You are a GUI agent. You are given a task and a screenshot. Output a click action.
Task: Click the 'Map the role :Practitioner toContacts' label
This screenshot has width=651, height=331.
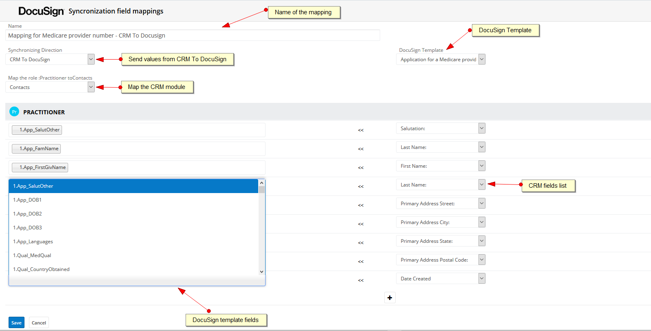50,78
